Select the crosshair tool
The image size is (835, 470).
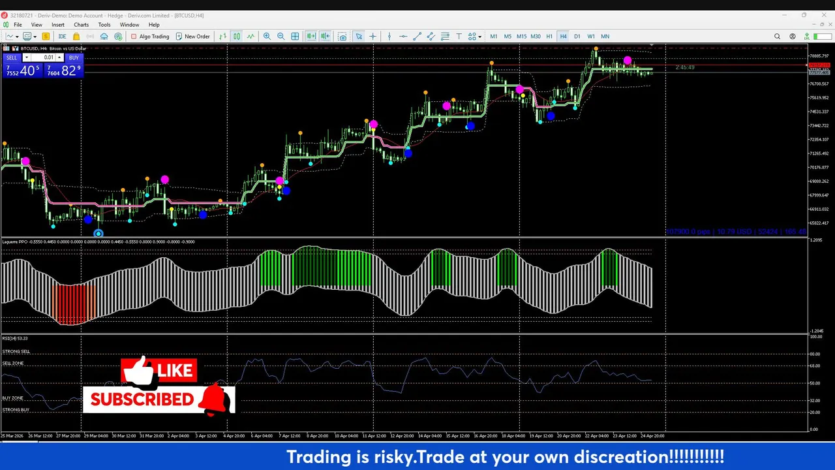[372, 37]
